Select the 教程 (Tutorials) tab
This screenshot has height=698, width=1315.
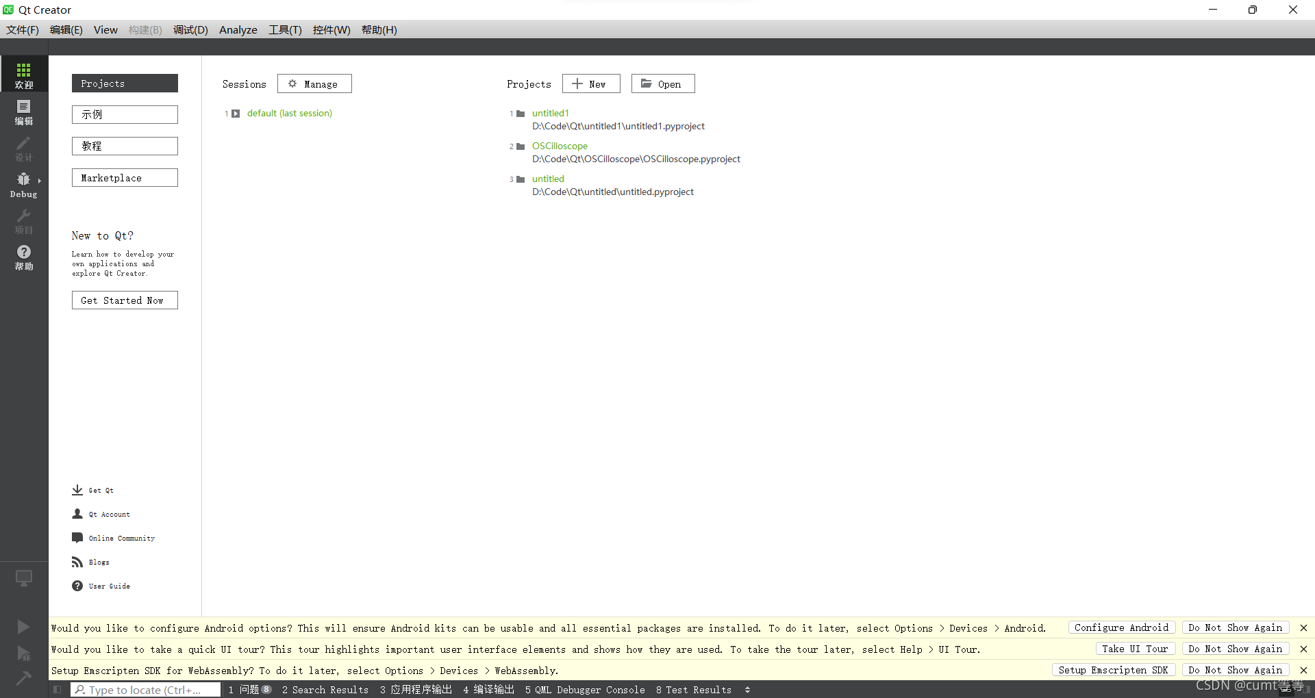(125, 146)
